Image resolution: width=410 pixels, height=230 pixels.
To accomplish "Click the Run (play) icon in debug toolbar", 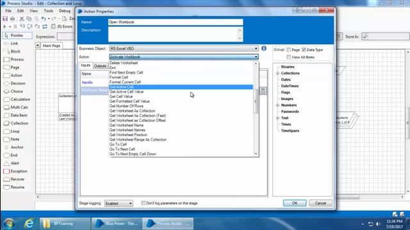I will (x=4, y=27).
